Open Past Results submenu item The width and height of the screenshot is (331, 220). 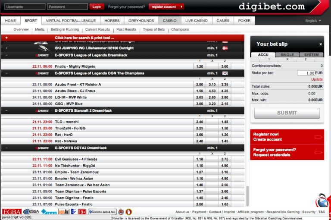click(x=126, y=29)
